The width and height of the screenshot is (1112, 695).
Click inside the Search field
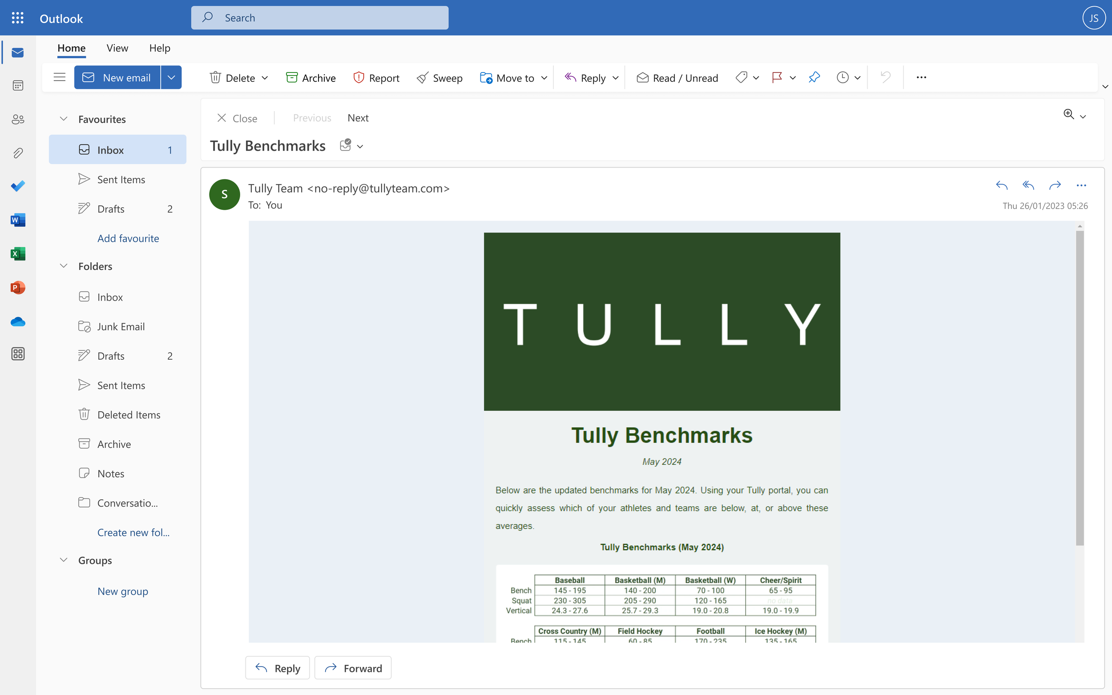coord(319,17)
